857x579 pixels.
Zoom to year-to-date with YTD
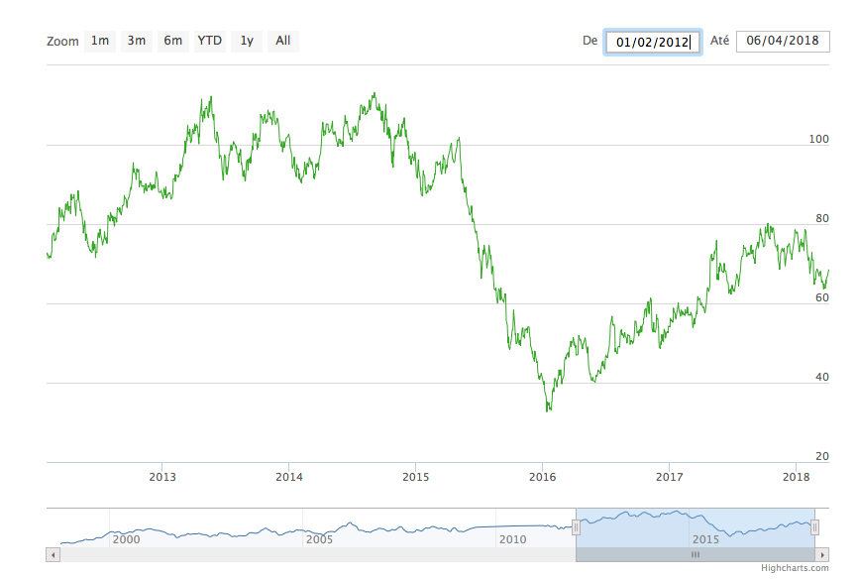[x=210, y=41]
